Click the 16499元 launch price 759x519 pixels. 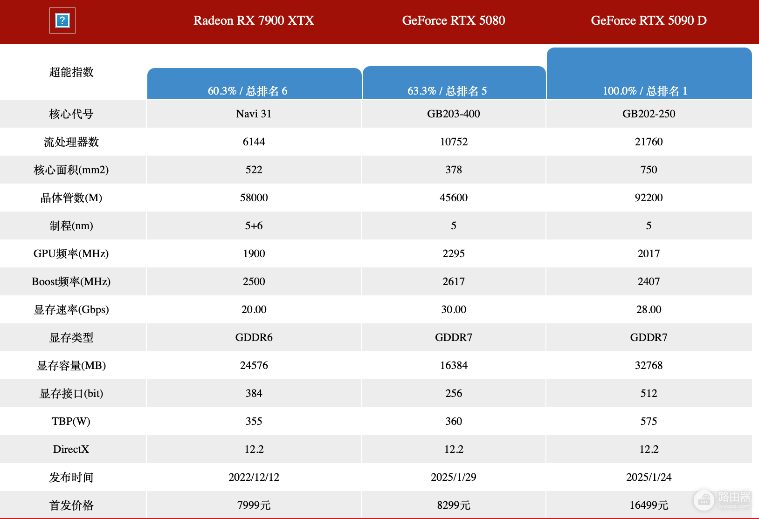649,505
